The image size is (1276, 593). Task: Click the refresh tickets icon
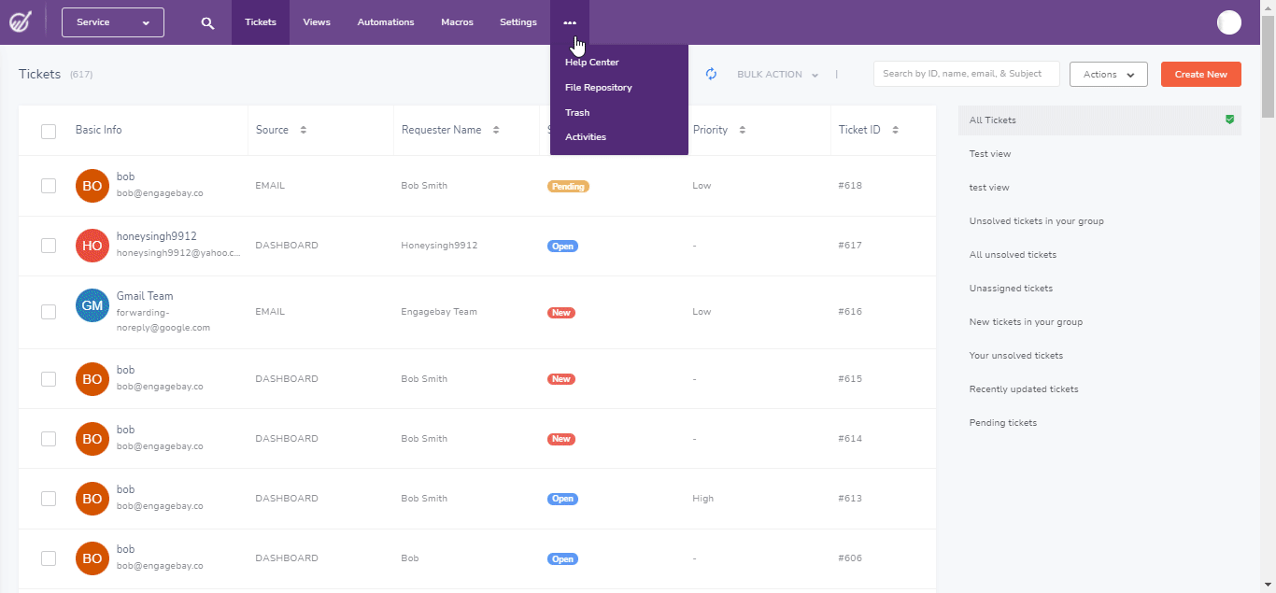(x=711, y=74)
